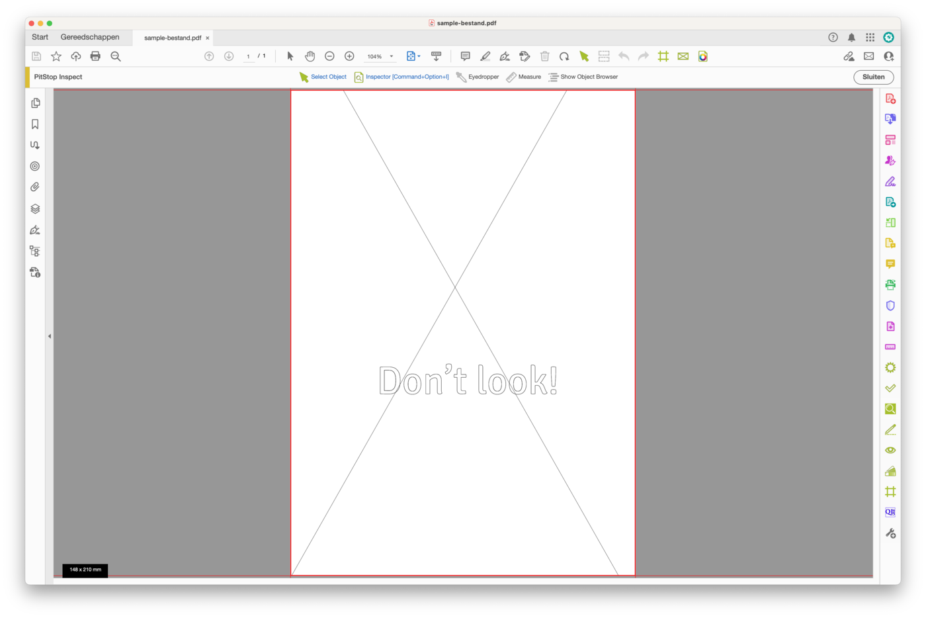926x618 pixels.
Task: Click the green envelope toolbar icon
Action: click(x=683, y=57)
